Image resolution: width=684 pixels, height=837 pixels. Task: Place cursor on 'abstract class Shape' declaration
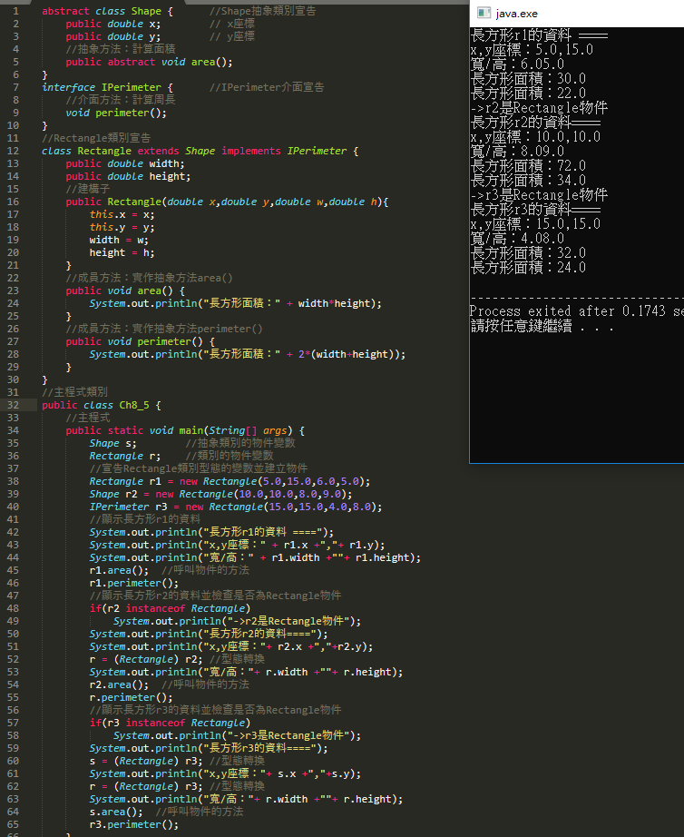tap(101, 11)
